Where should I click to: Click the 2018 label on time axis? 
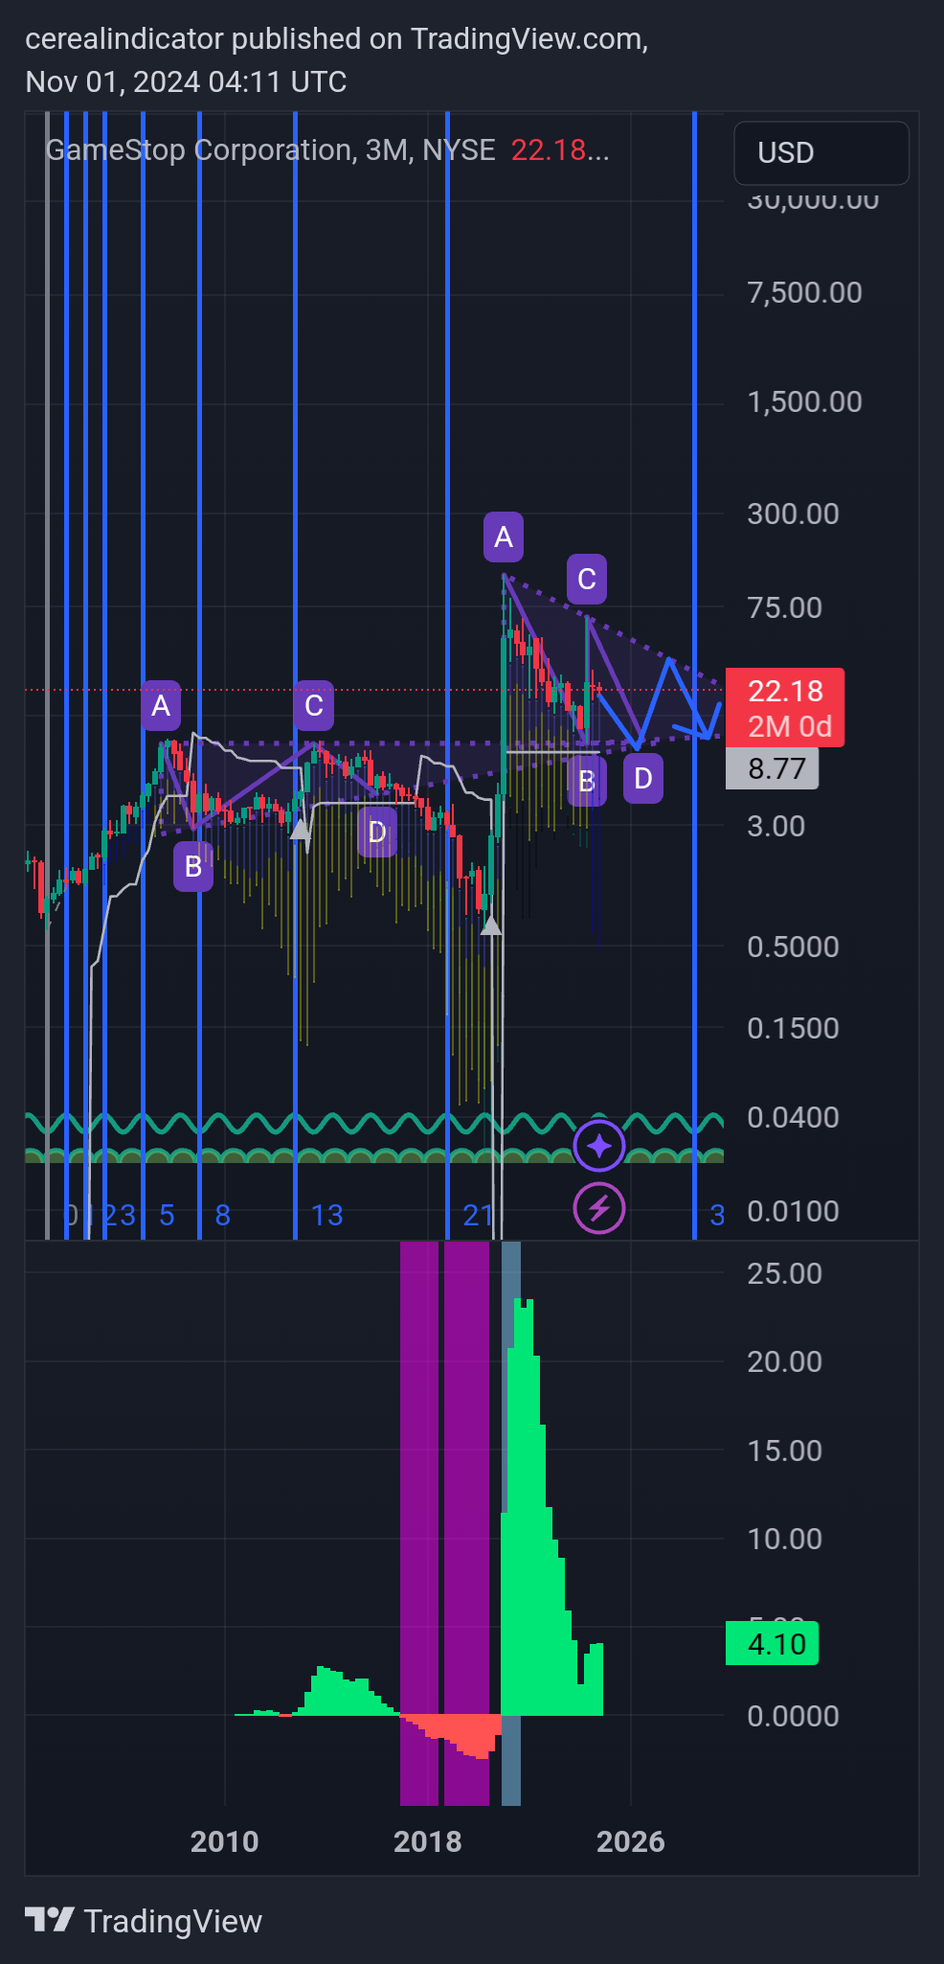click(428, 1841)
